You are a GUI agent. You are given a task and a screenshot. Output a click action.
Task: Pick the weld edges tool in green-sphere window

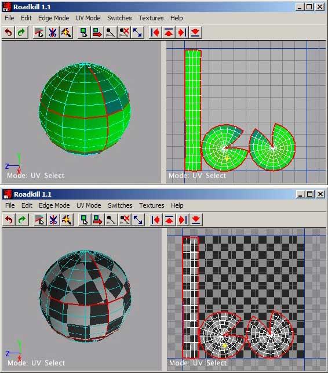pos(66,32)
